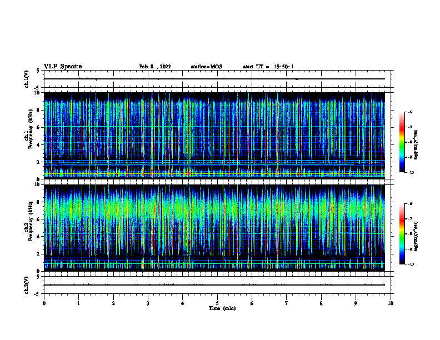Image resolution: width=440 pixels, height=340 pixels.
Task: Click the ch.1 spectrogram plot area
Action: [x=214, y=136]
